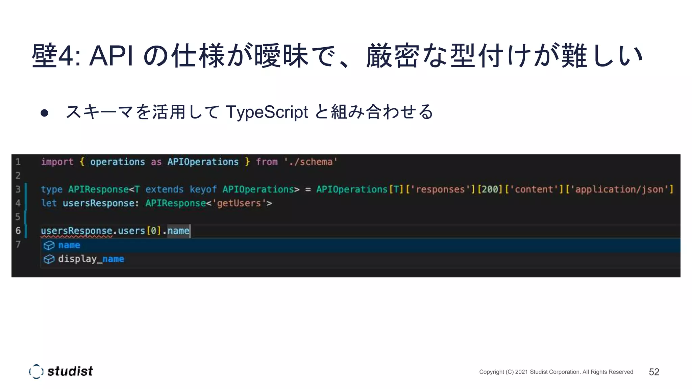Click the highlighted 'name' text on line 6
692x389 pixels.
tap(178, 231)
